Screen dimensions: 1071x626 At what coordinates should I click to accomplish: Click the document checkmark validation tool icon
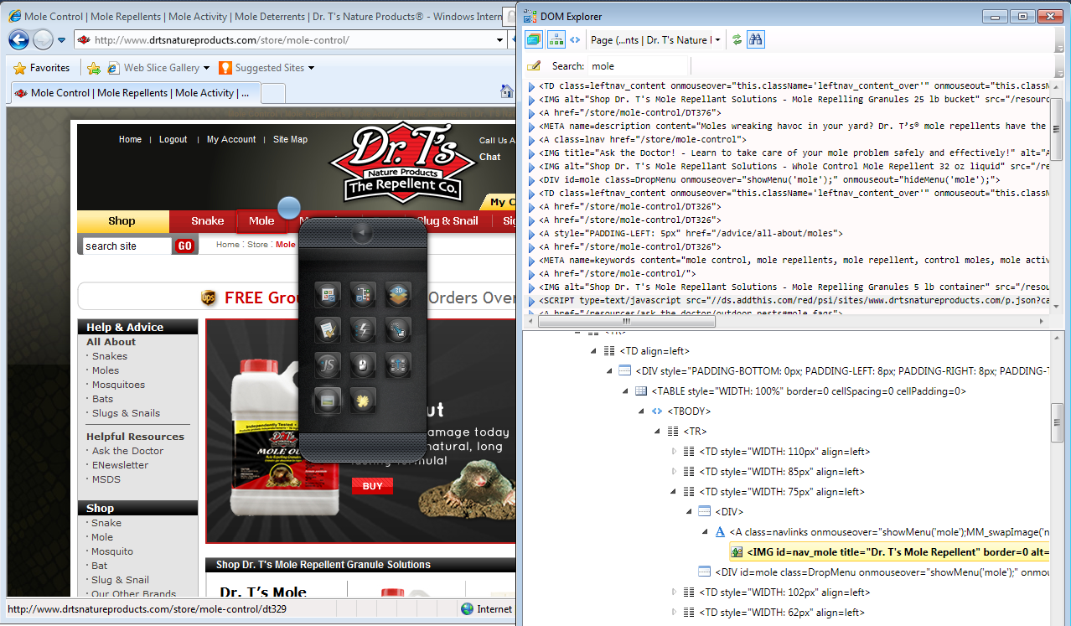(328, 329)
